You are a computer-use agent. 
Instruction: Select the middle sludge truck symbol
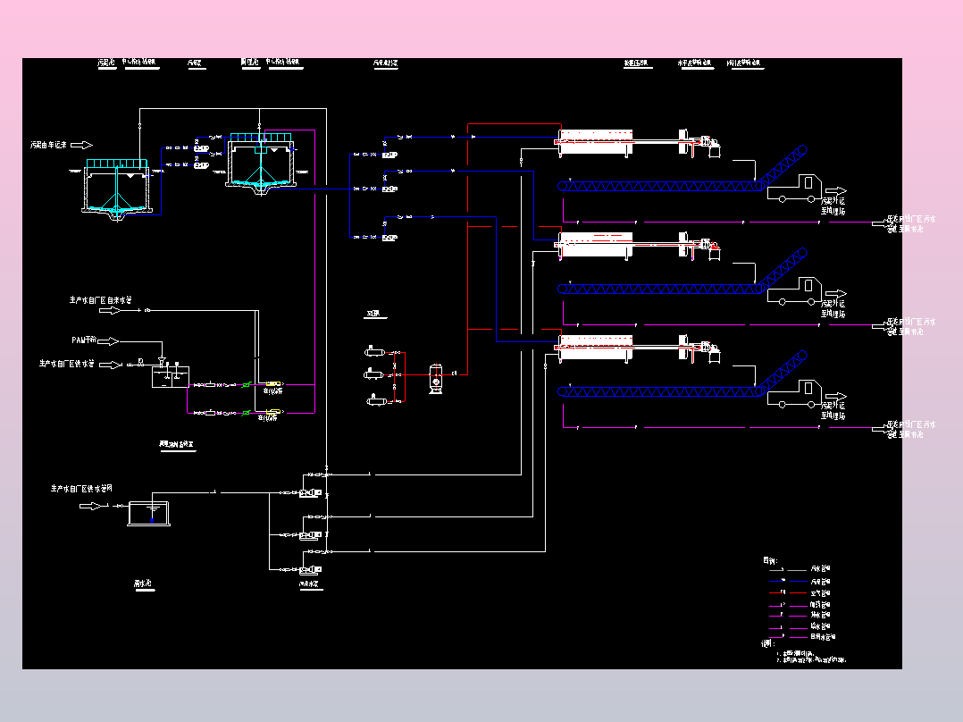795,291
